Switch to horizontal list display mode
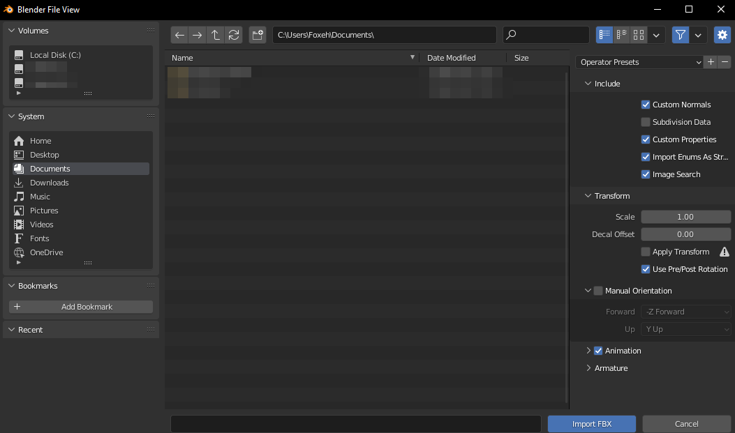Screen dimensions: 735x433 pyautogui.click(x=621, y=35)
